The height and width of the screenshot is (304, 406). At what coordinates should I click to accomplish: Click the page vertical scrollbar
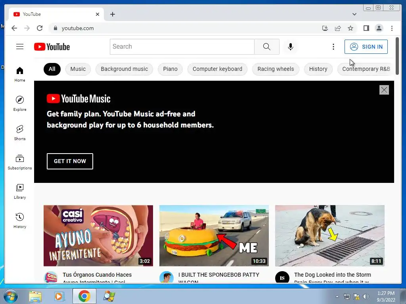pos(397,56)
